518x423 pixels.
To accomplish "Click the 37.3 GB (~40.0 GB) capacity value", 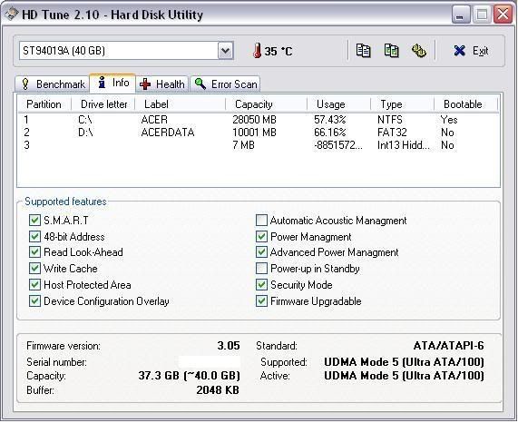I will tap(189, 376).
